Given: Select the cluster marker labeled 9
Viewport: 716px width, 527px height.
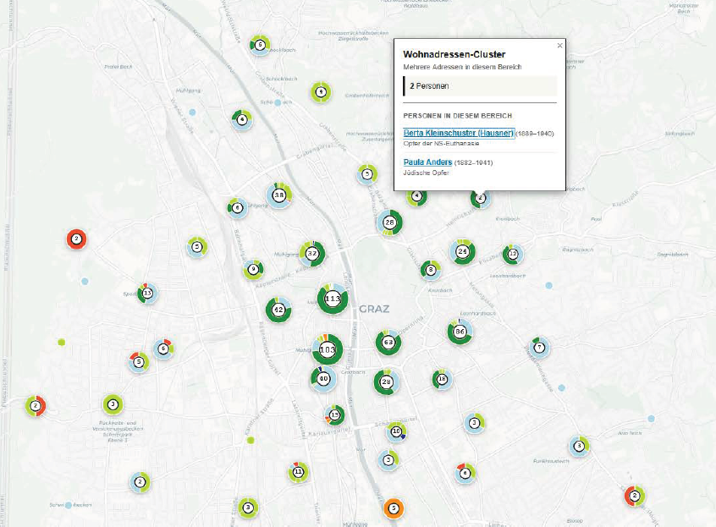Looking at the screenshot, I should click(x=253, y=270).
